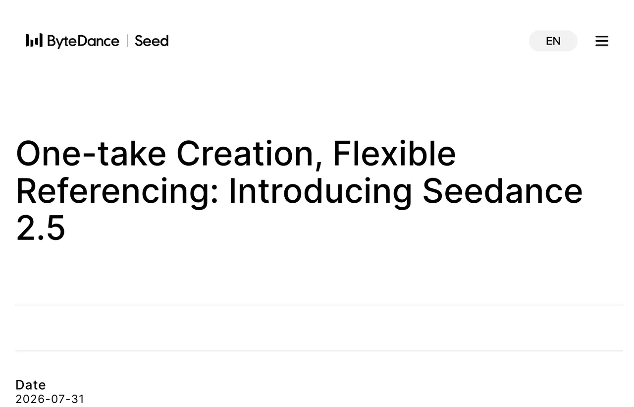This screenshot has width=634, height=407.
Task: Click the empty band between the two dividers
Action: (x=319, y=328)
